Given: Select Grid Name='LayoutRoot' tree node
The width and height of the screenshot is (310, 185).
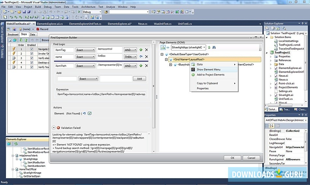Looking at the screenshot, I should tap(215, 59).
